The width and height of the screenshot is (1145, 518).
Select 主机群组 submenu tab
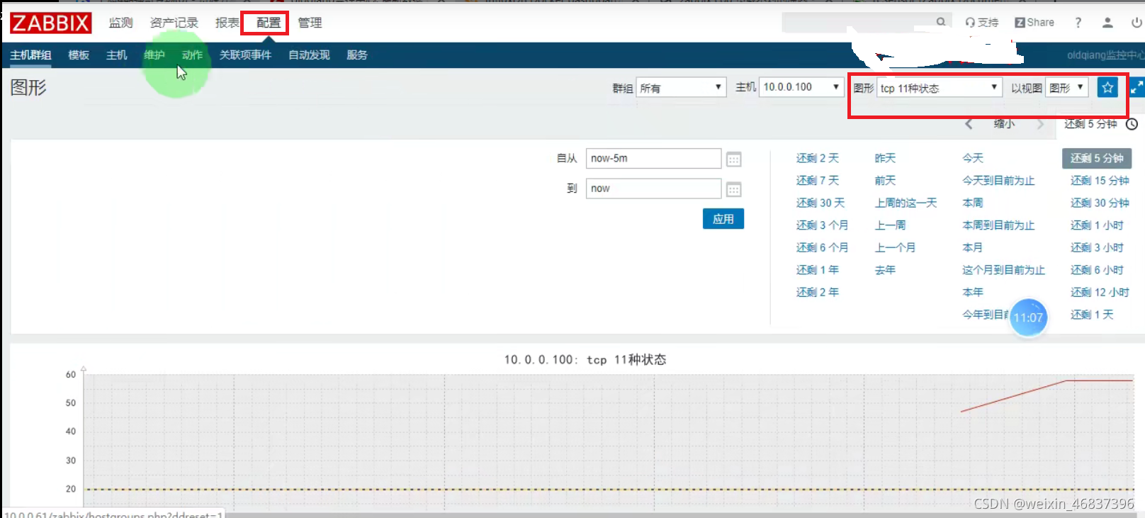pyautogui.click(x=30, y=55)
